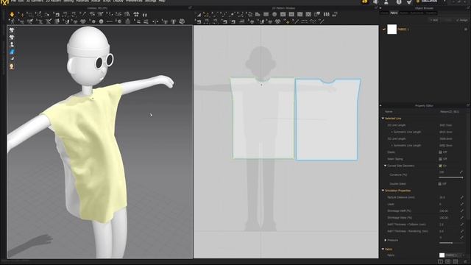Click the wavy line tool in 2D toolbar

(313, 21)
